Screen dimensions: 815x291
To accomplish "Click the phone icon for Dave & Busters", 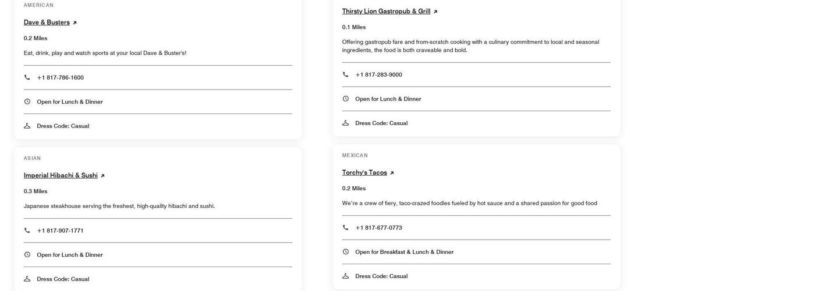I will (x=27, y=77).
